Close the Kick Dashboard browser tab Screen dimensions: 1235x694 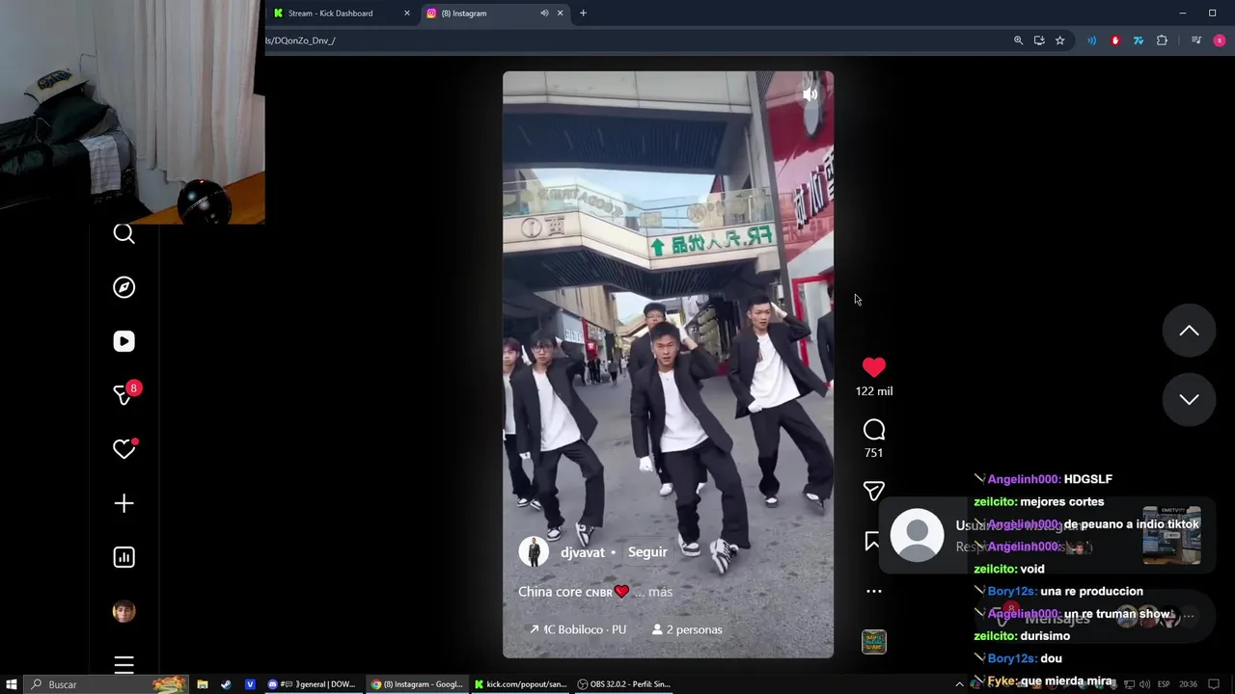407,13
